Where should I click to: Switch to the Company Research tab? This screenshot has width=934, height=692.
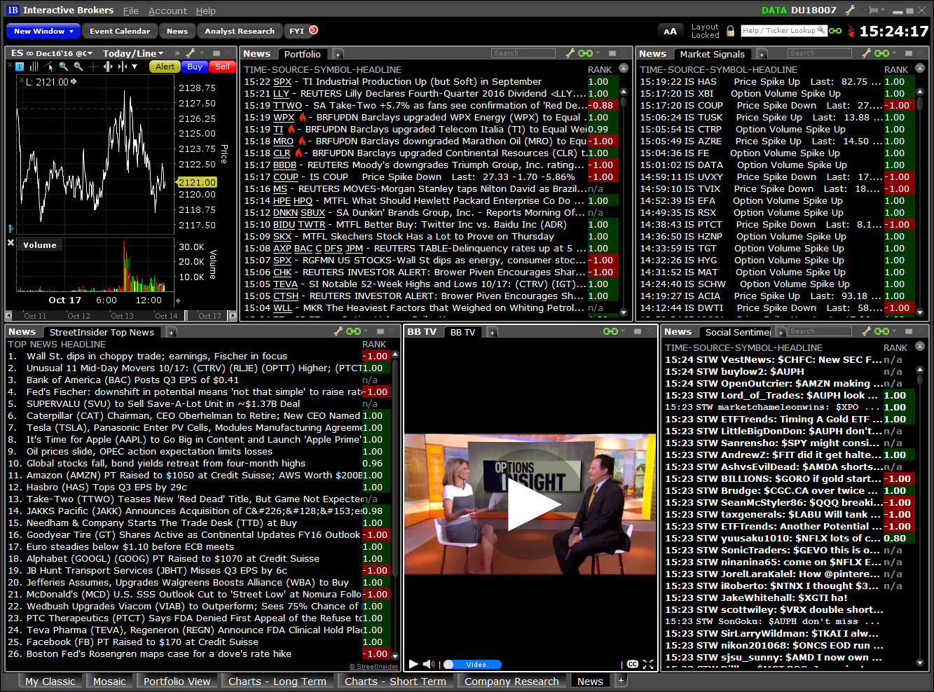511,681
